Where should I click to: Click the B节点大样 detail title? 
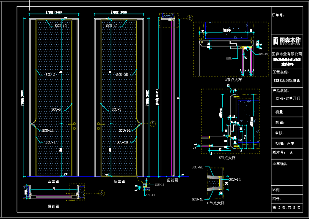click(x=226, y=157)
